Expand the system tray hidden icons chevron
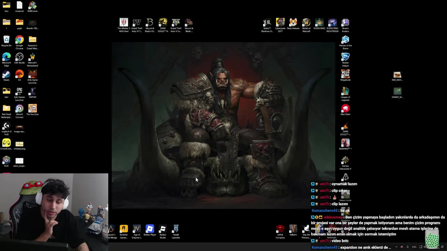This screenshot has height=251, width=447. point(396,247)
